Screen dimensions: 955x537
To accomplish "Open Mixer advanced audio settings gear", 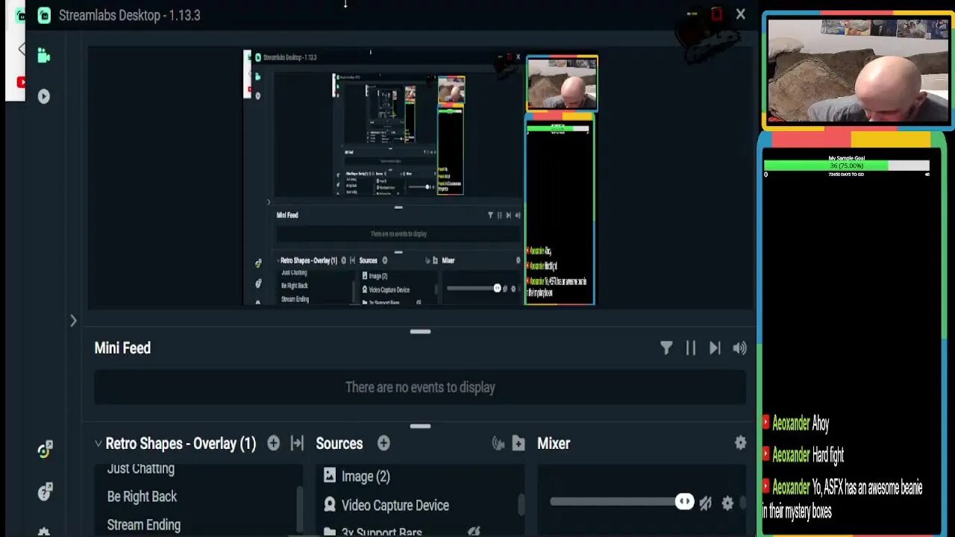I will (740, 443).
